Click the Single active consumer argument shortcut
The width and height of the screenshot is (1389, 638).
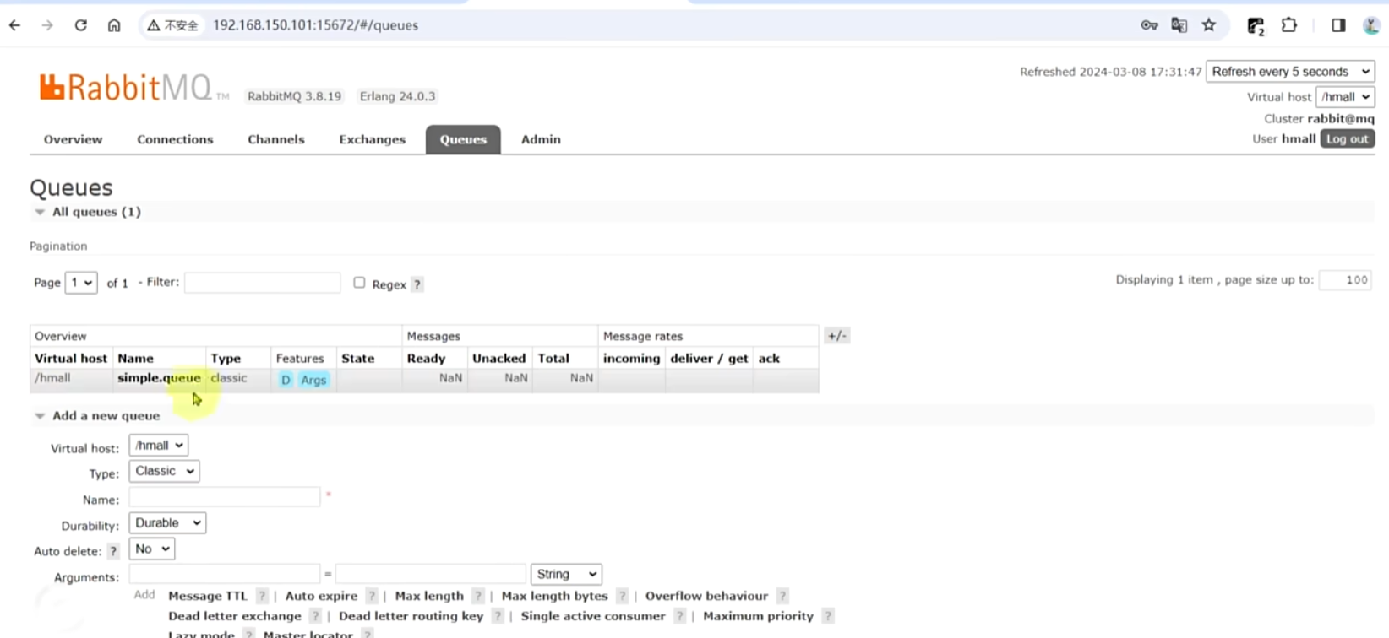pyautogui.click(x=593, y=616)
